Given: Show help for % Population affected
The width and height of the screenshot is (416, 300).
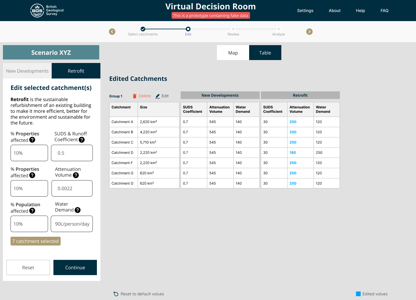Looking at the screenshot, I should [x=32, y=211].
